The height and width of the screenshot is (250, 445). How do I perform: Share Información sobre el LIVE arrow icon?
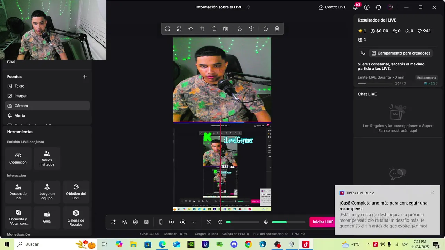tap(248, 7)
